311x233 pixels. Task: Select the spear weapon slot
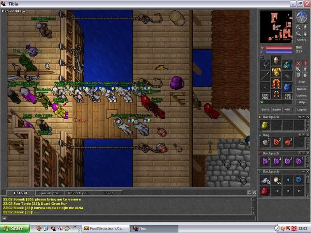265,76
